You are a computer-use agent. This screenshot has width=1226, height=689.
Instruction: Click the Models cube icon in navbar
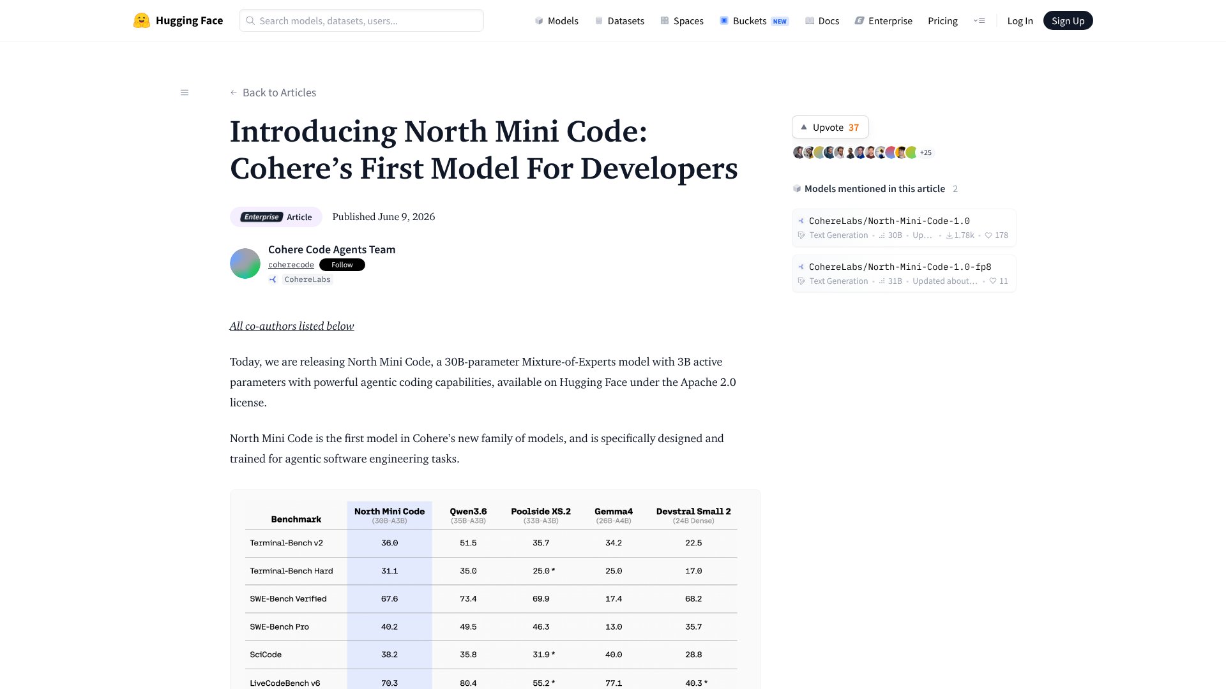pos(539,20)
